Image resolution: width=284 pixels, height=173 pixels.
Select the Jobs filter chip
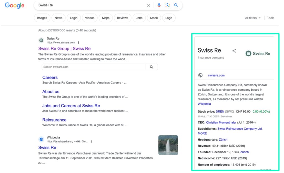[139, 18]
